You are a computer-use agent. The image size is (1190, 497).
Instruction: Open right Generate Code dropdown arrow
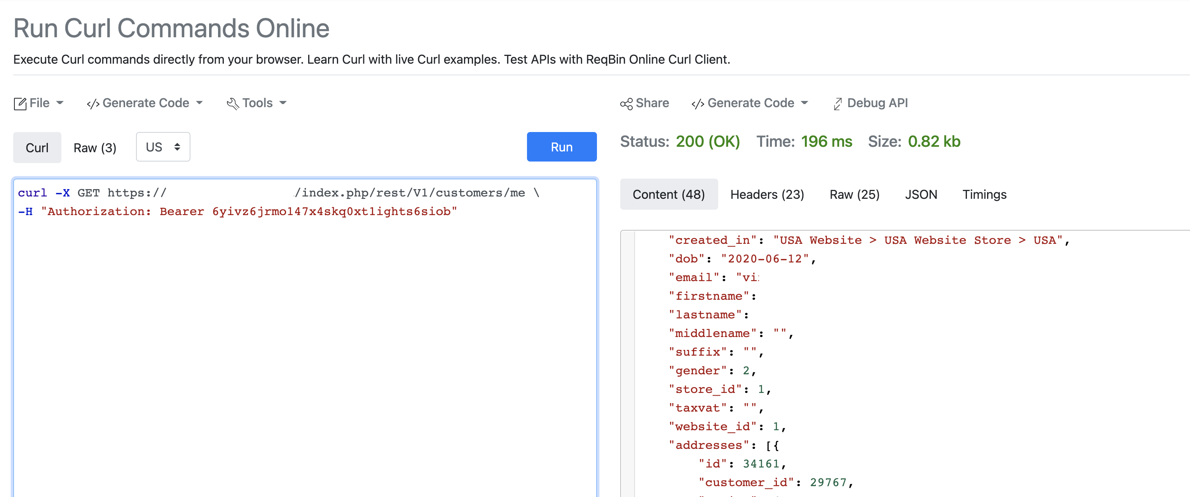805,103
